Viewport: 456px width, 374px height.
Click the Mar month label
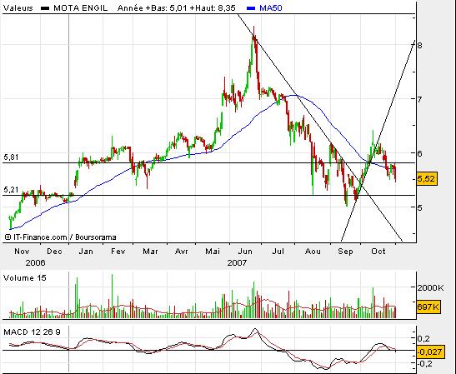pos(150,251)
